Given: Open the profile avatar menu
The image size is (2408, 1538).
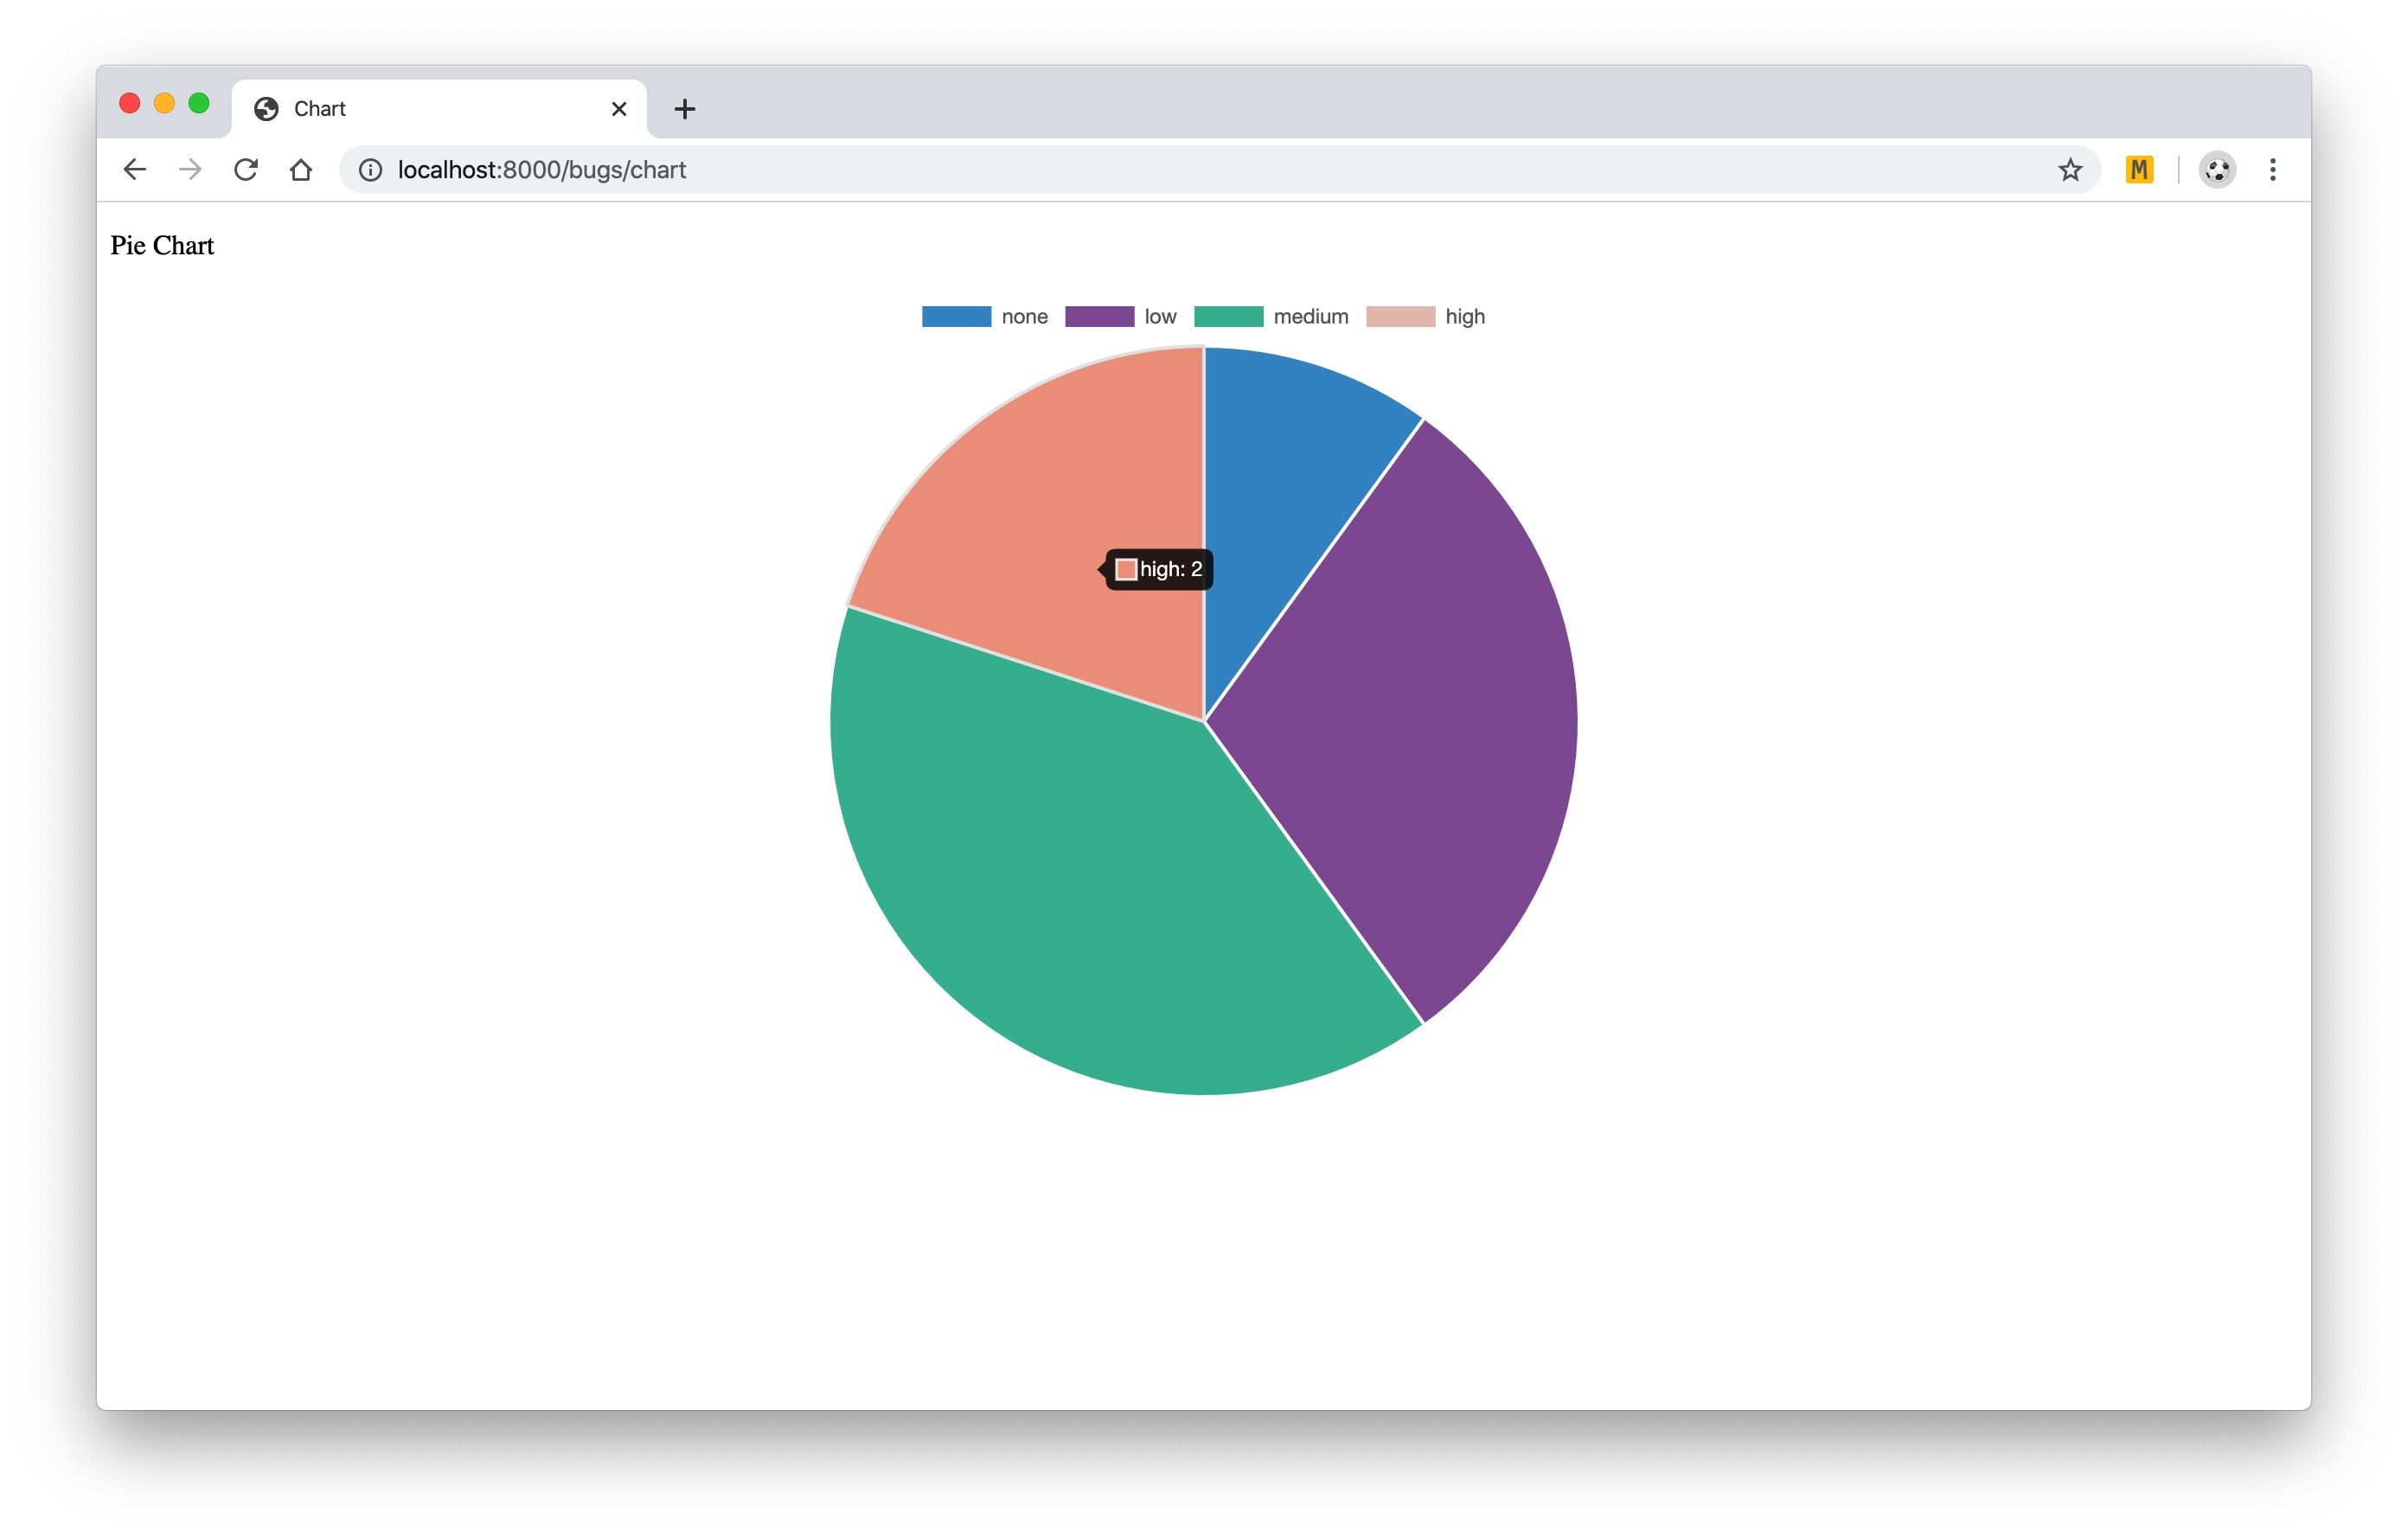Looking at the screenshot, I should coord(2217,170).
